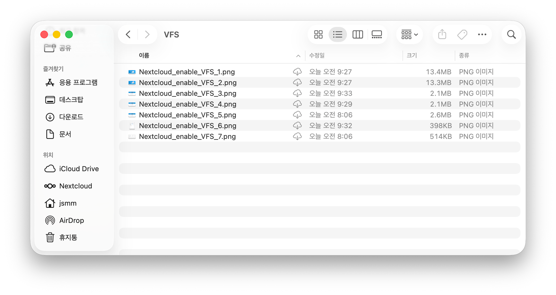Sort files by 수정일 column header
Image resolution: width=556 pixels, height=295 pixels.
317,56
